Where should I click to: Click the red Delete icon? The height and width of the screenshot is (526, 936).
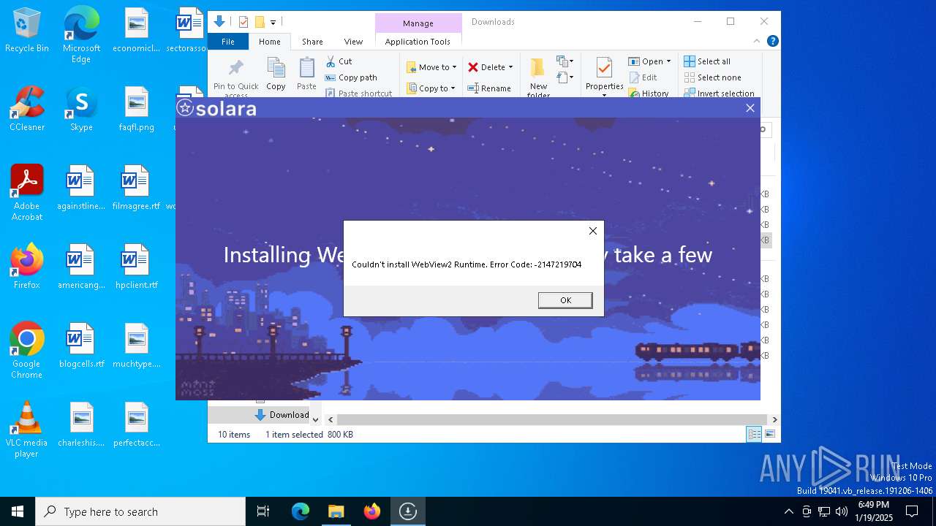pos(473,67)
